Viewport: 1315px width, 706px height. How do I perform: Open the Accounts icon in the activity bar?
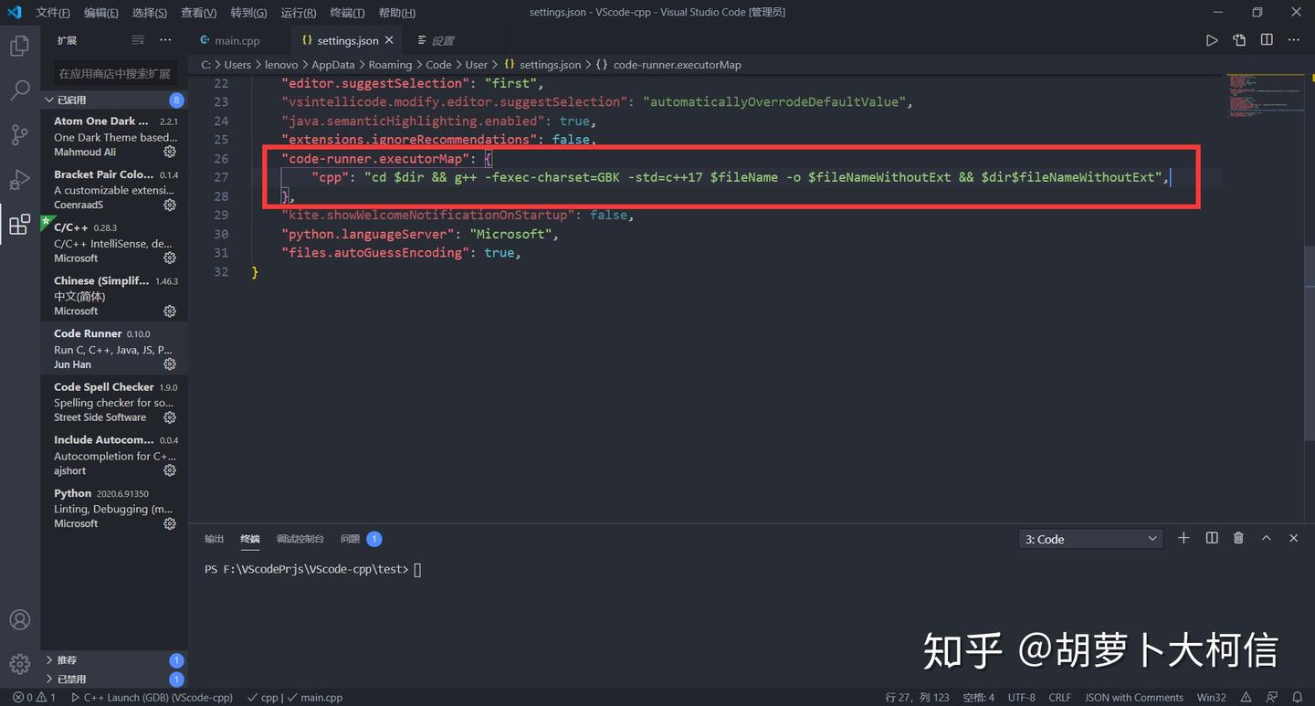tap(19, 619)
